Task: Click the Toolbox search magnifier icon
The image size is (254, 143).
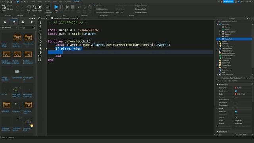Action: (x=33, y=28)
